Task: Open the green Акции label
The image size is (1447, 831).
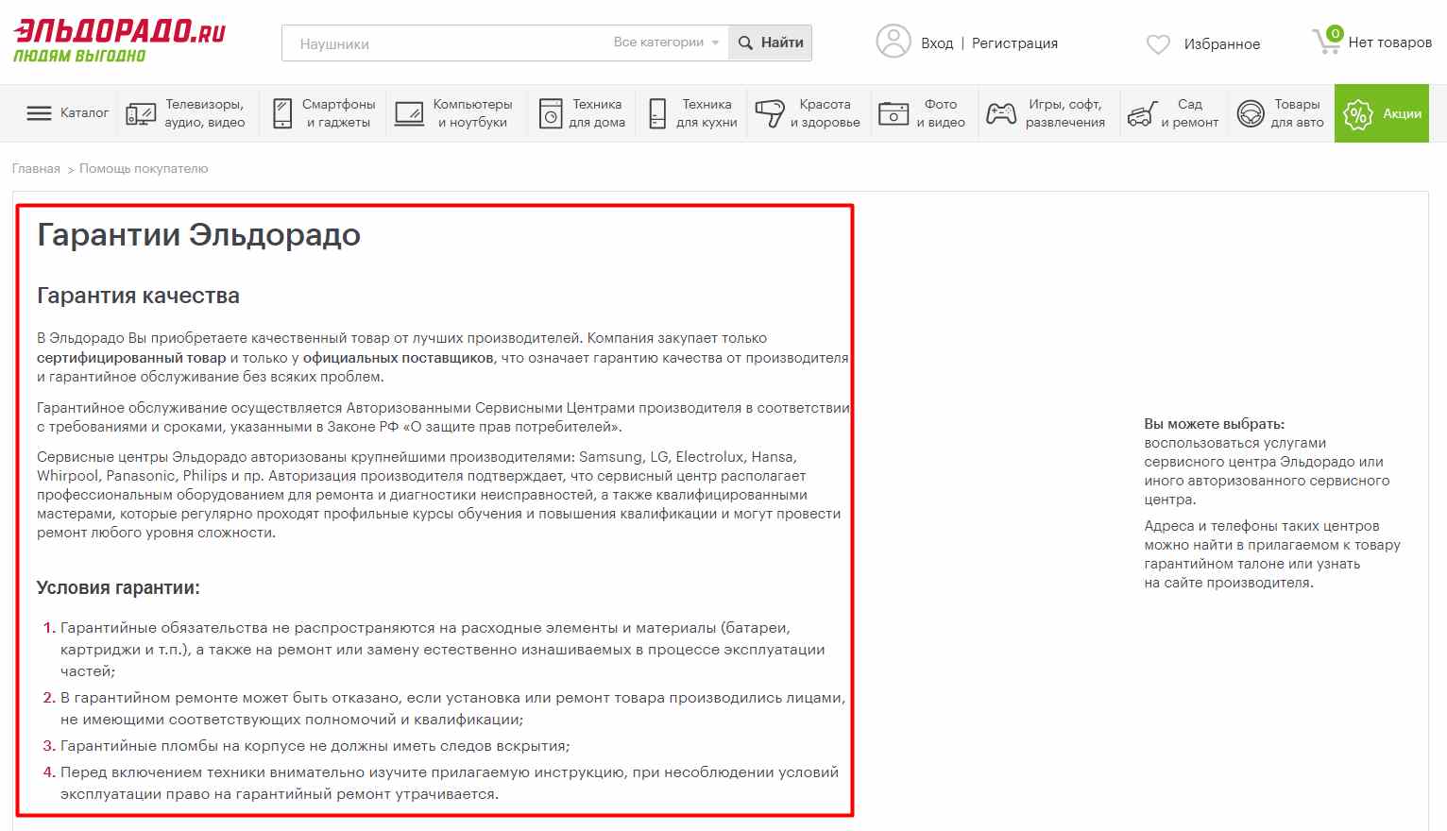Action: [x=1402, y=113]
